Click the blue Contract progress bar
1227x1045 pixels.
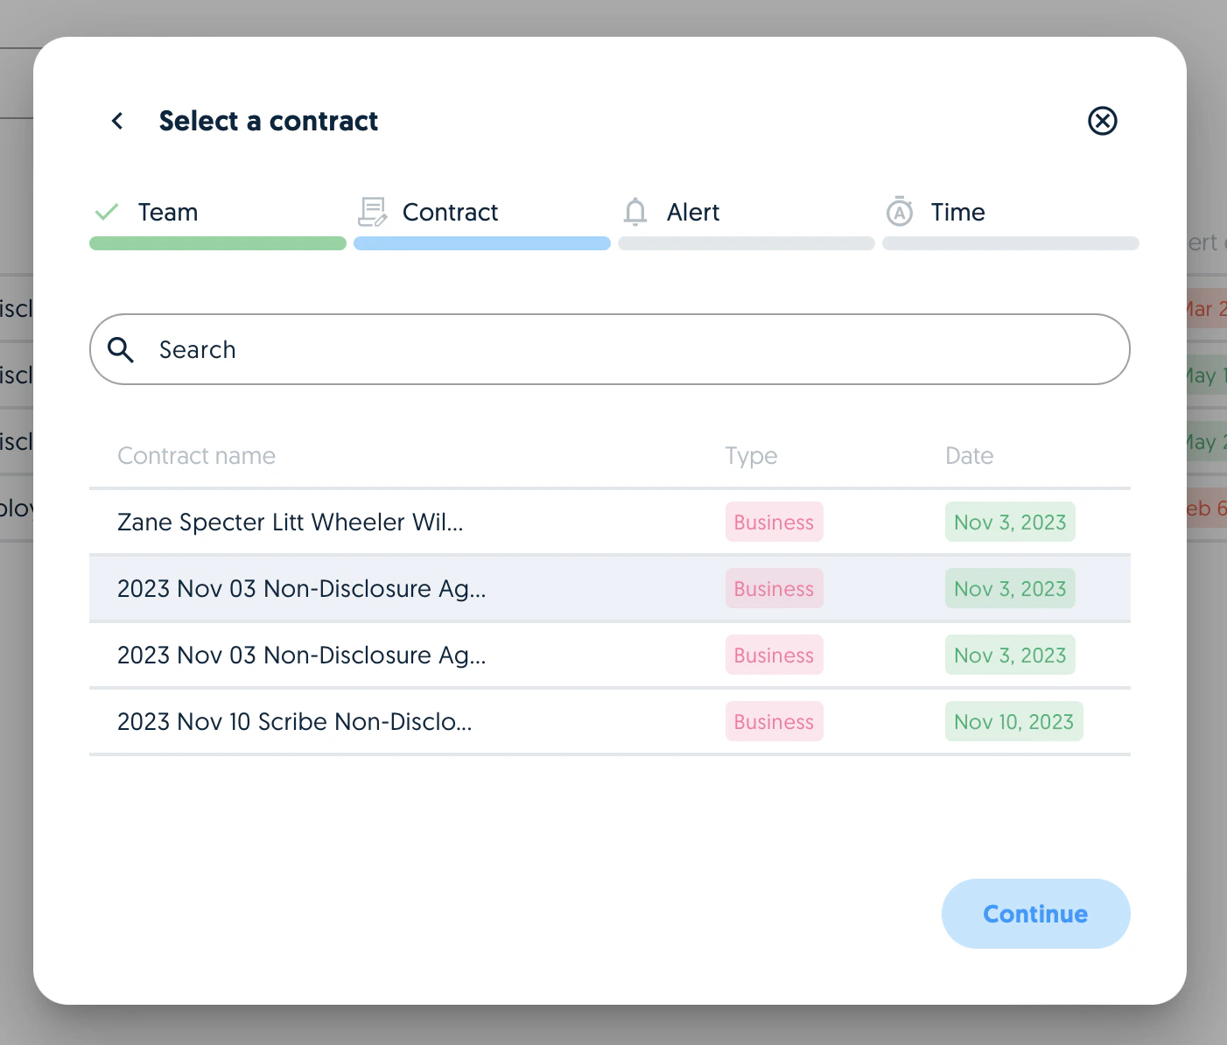tap(482, 243)
